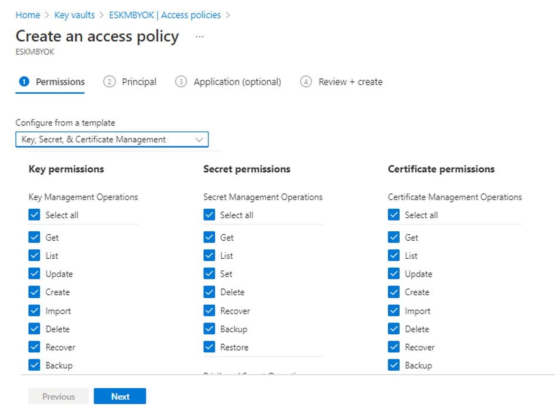Open ESKMBYOK Access policies breadcrumb
The image size is (555, 410).
165,15
